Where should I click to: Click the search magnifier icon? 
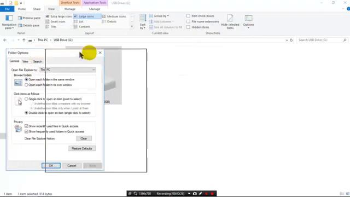pyautogui.click(x=345, y=40)
